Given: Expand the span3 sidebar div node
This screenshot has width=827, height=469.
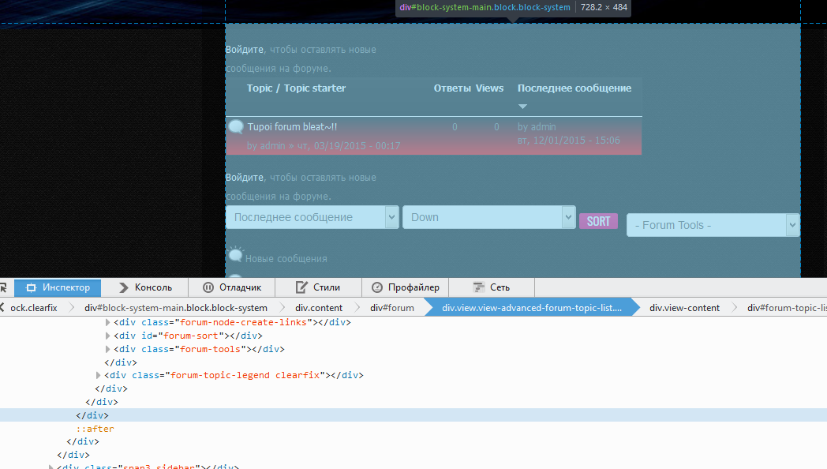Looking at the screenshot, I should tap(51, 467).
